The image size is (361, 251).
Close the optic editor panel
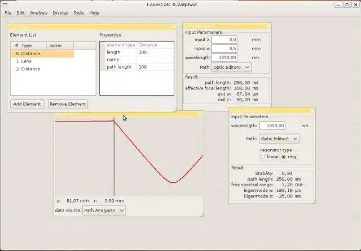(x=174, y=27)
